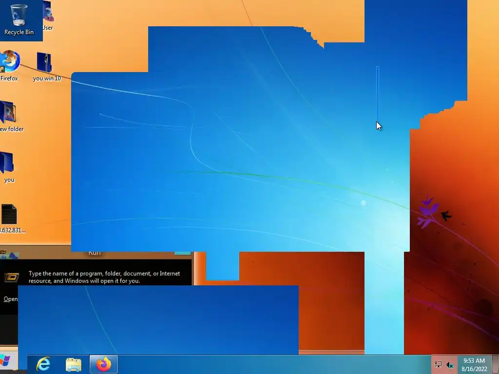499x374 pixels.
Task: Click the Run dialog program icon
Action: (x=12, y=278)
